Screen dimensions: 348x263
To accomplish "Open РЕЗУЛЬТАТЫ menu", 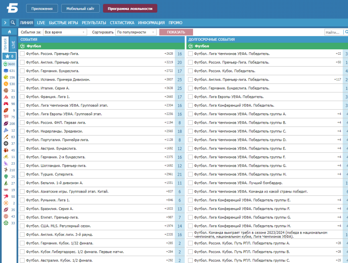I will 94,23.
